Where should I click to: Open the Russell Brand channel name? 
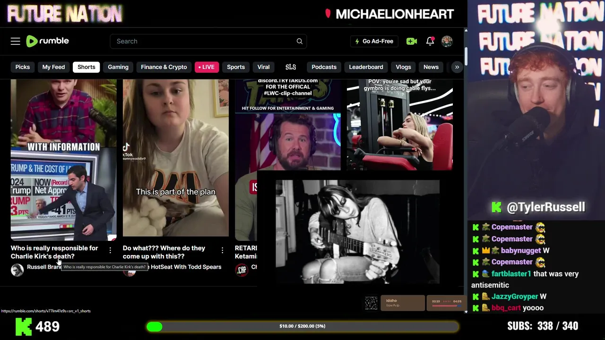[44, 267]
